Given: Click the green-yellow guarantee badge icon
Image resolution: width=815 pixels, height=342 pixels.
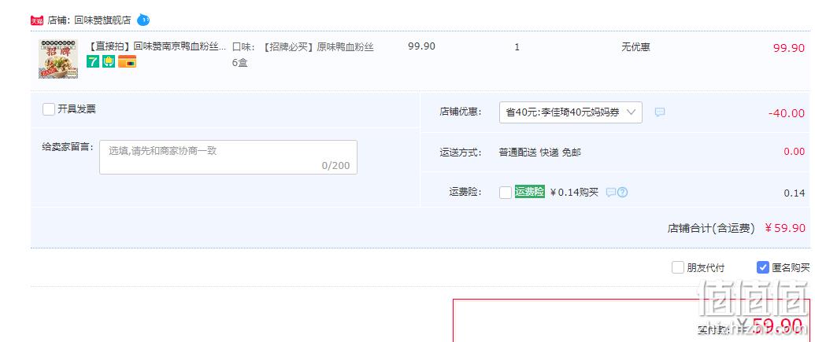Looking at the screenshot, I should coord(109,62).
